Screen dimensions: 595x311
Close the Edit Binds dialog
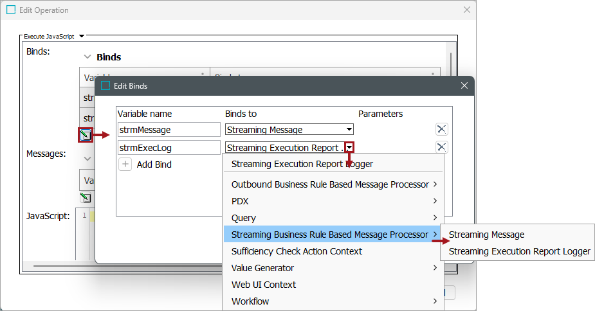(464, 86)
